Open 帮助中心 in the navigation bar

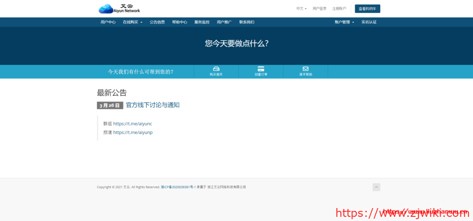tap(180, 22)
